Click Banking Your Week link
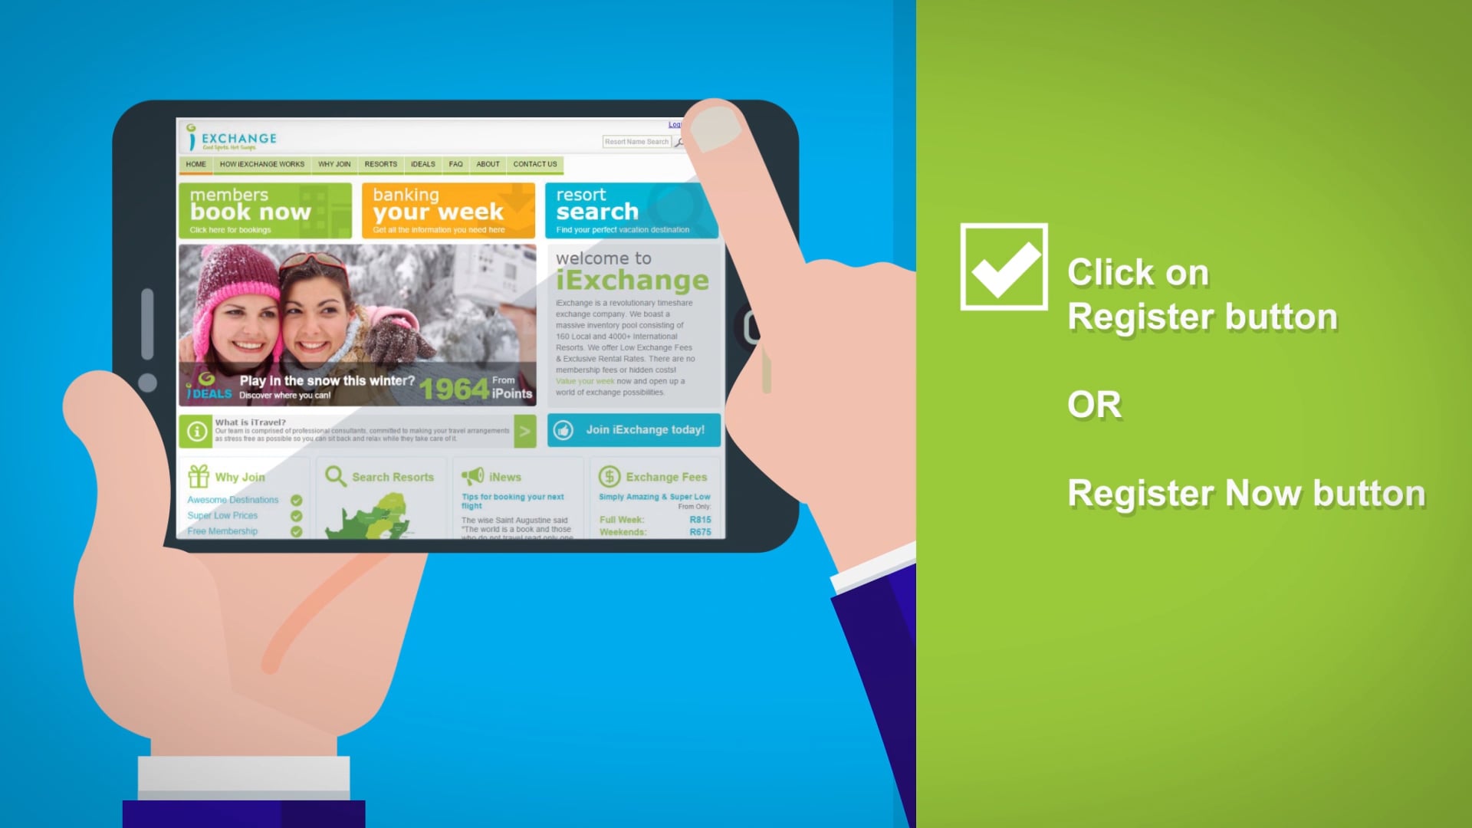The height and width of the screenshot is (828, 1472). pos(450,210)
